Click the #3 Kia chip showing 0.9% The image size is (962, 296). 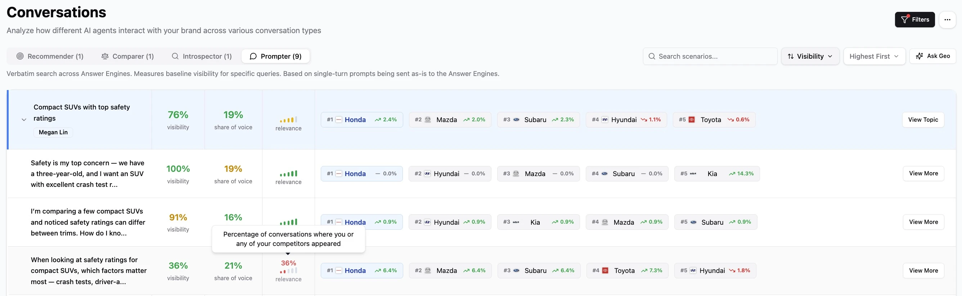(538, 222)
